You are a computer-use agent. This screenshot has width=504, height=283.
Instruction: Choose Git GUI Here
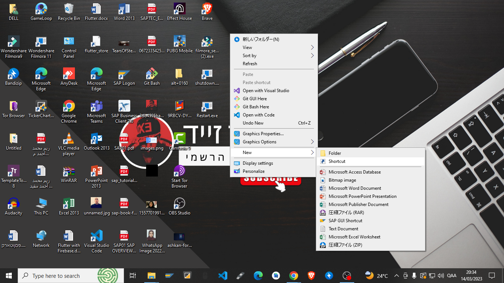point(274,99)
